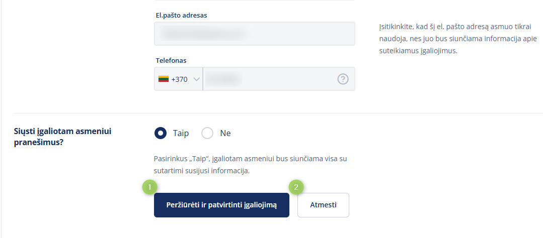Open the +370 country code selector

click(x=179, y=79)
